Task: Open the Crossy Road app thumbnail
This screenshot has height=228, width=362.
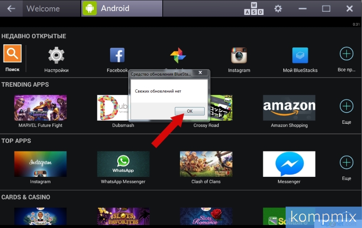Action: (x=221, y=108)
